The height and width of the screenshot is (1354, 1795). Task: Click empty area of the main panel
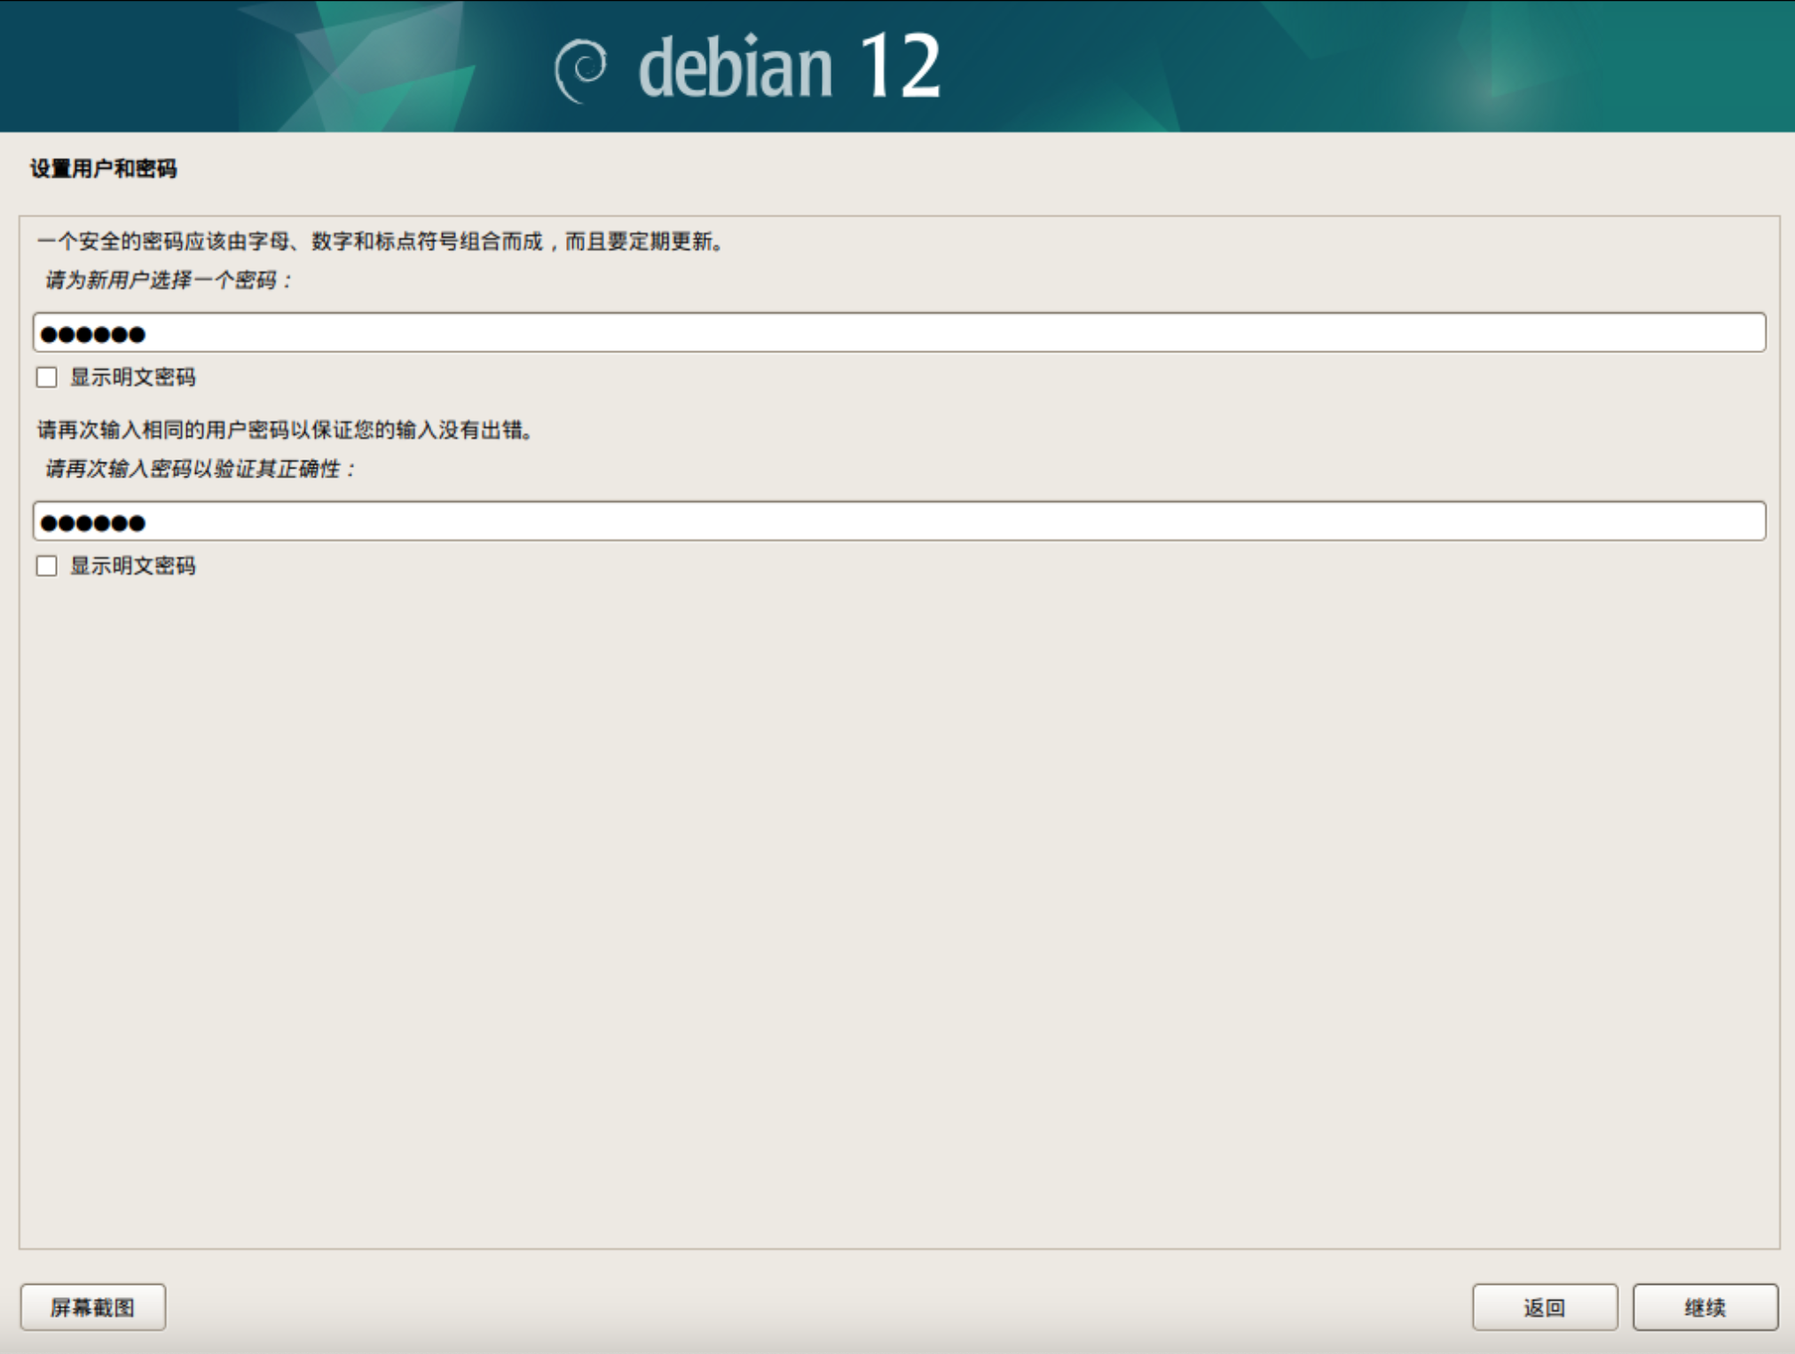[x=898, y=887]
